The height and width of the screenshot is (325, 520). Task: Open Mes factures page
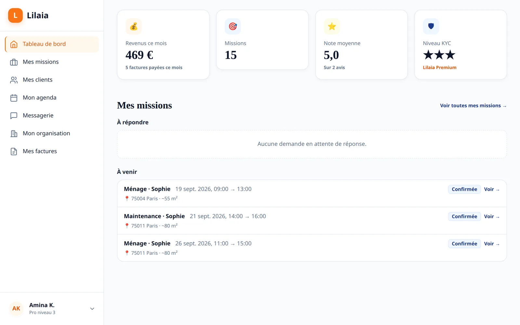point(52,151)
